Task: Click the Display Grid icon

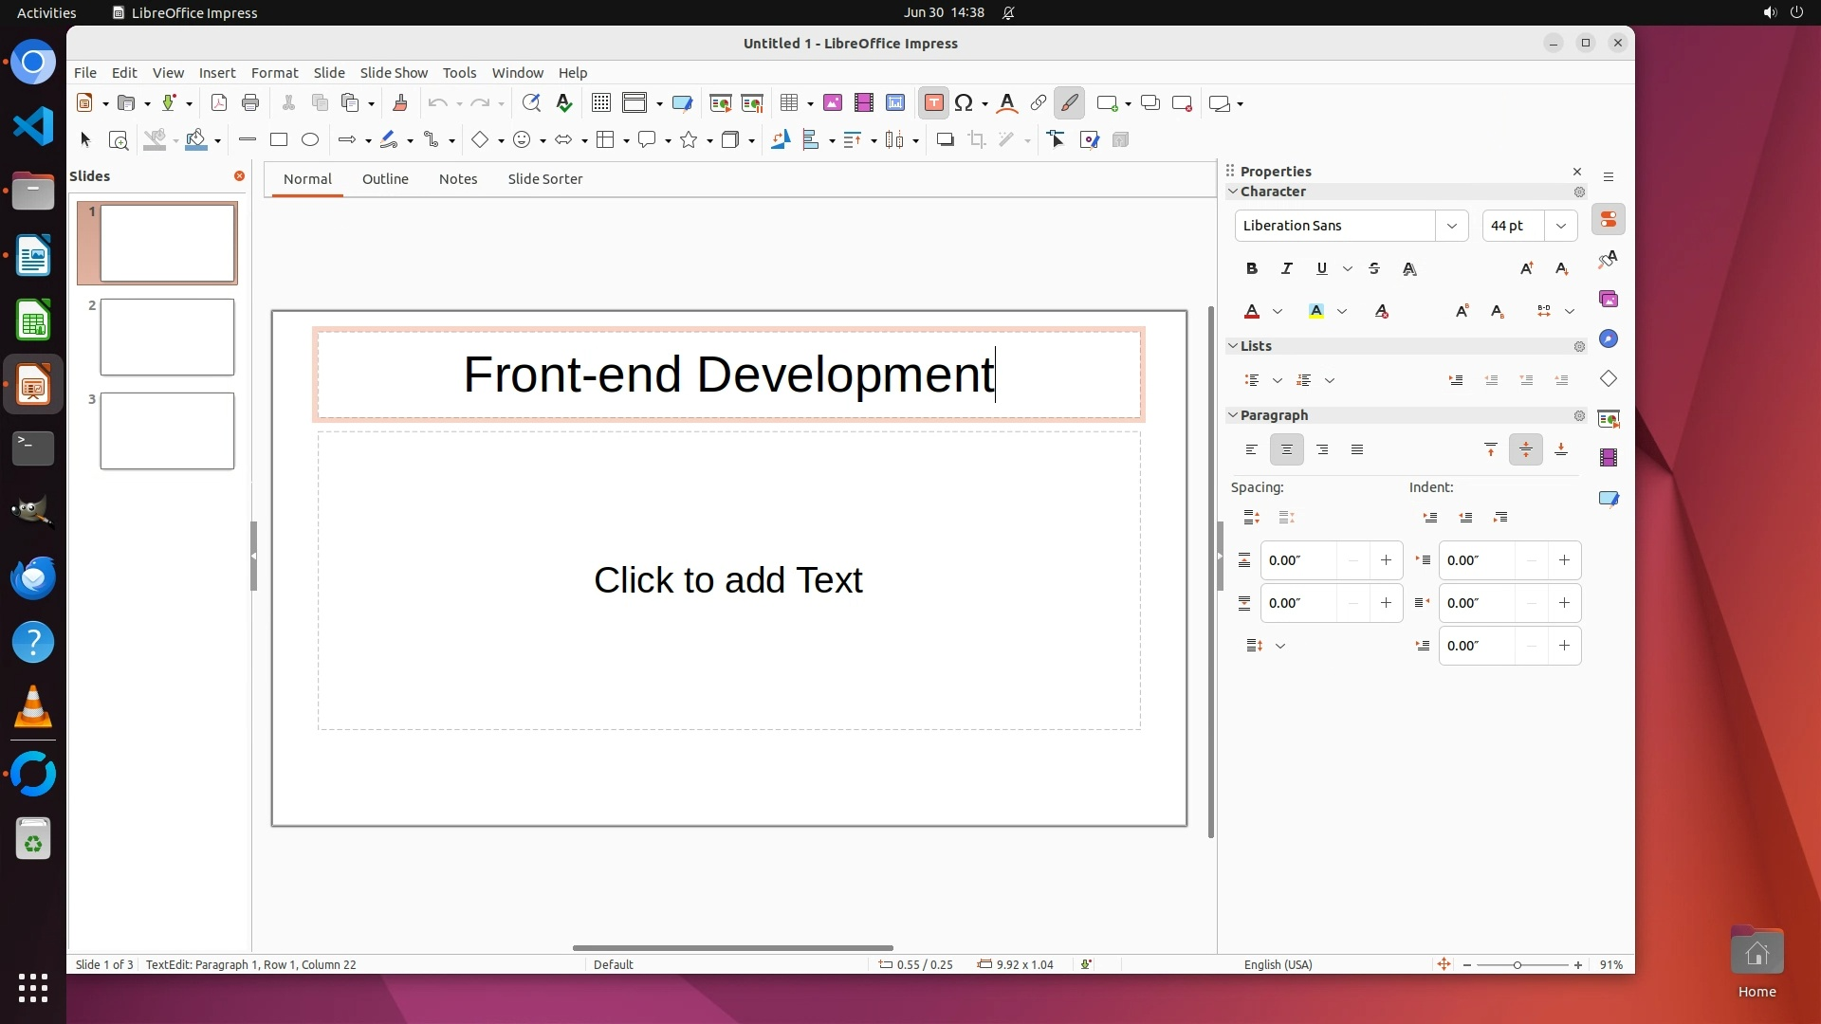Action: click(601, 103)
